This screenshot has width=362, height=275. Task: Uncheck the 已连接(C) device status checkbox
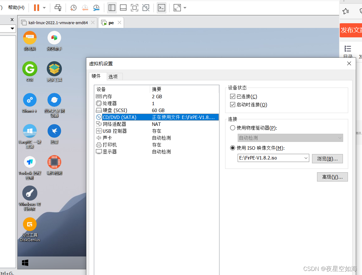pyautogui.click(x=233, y=96)
